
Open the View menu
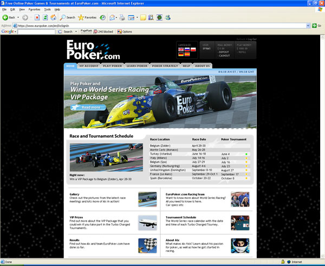(x=22, y=10)
